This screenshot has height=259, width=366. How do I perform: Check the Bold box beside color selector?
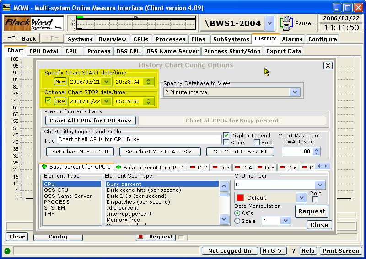click(x=315, y=199)
